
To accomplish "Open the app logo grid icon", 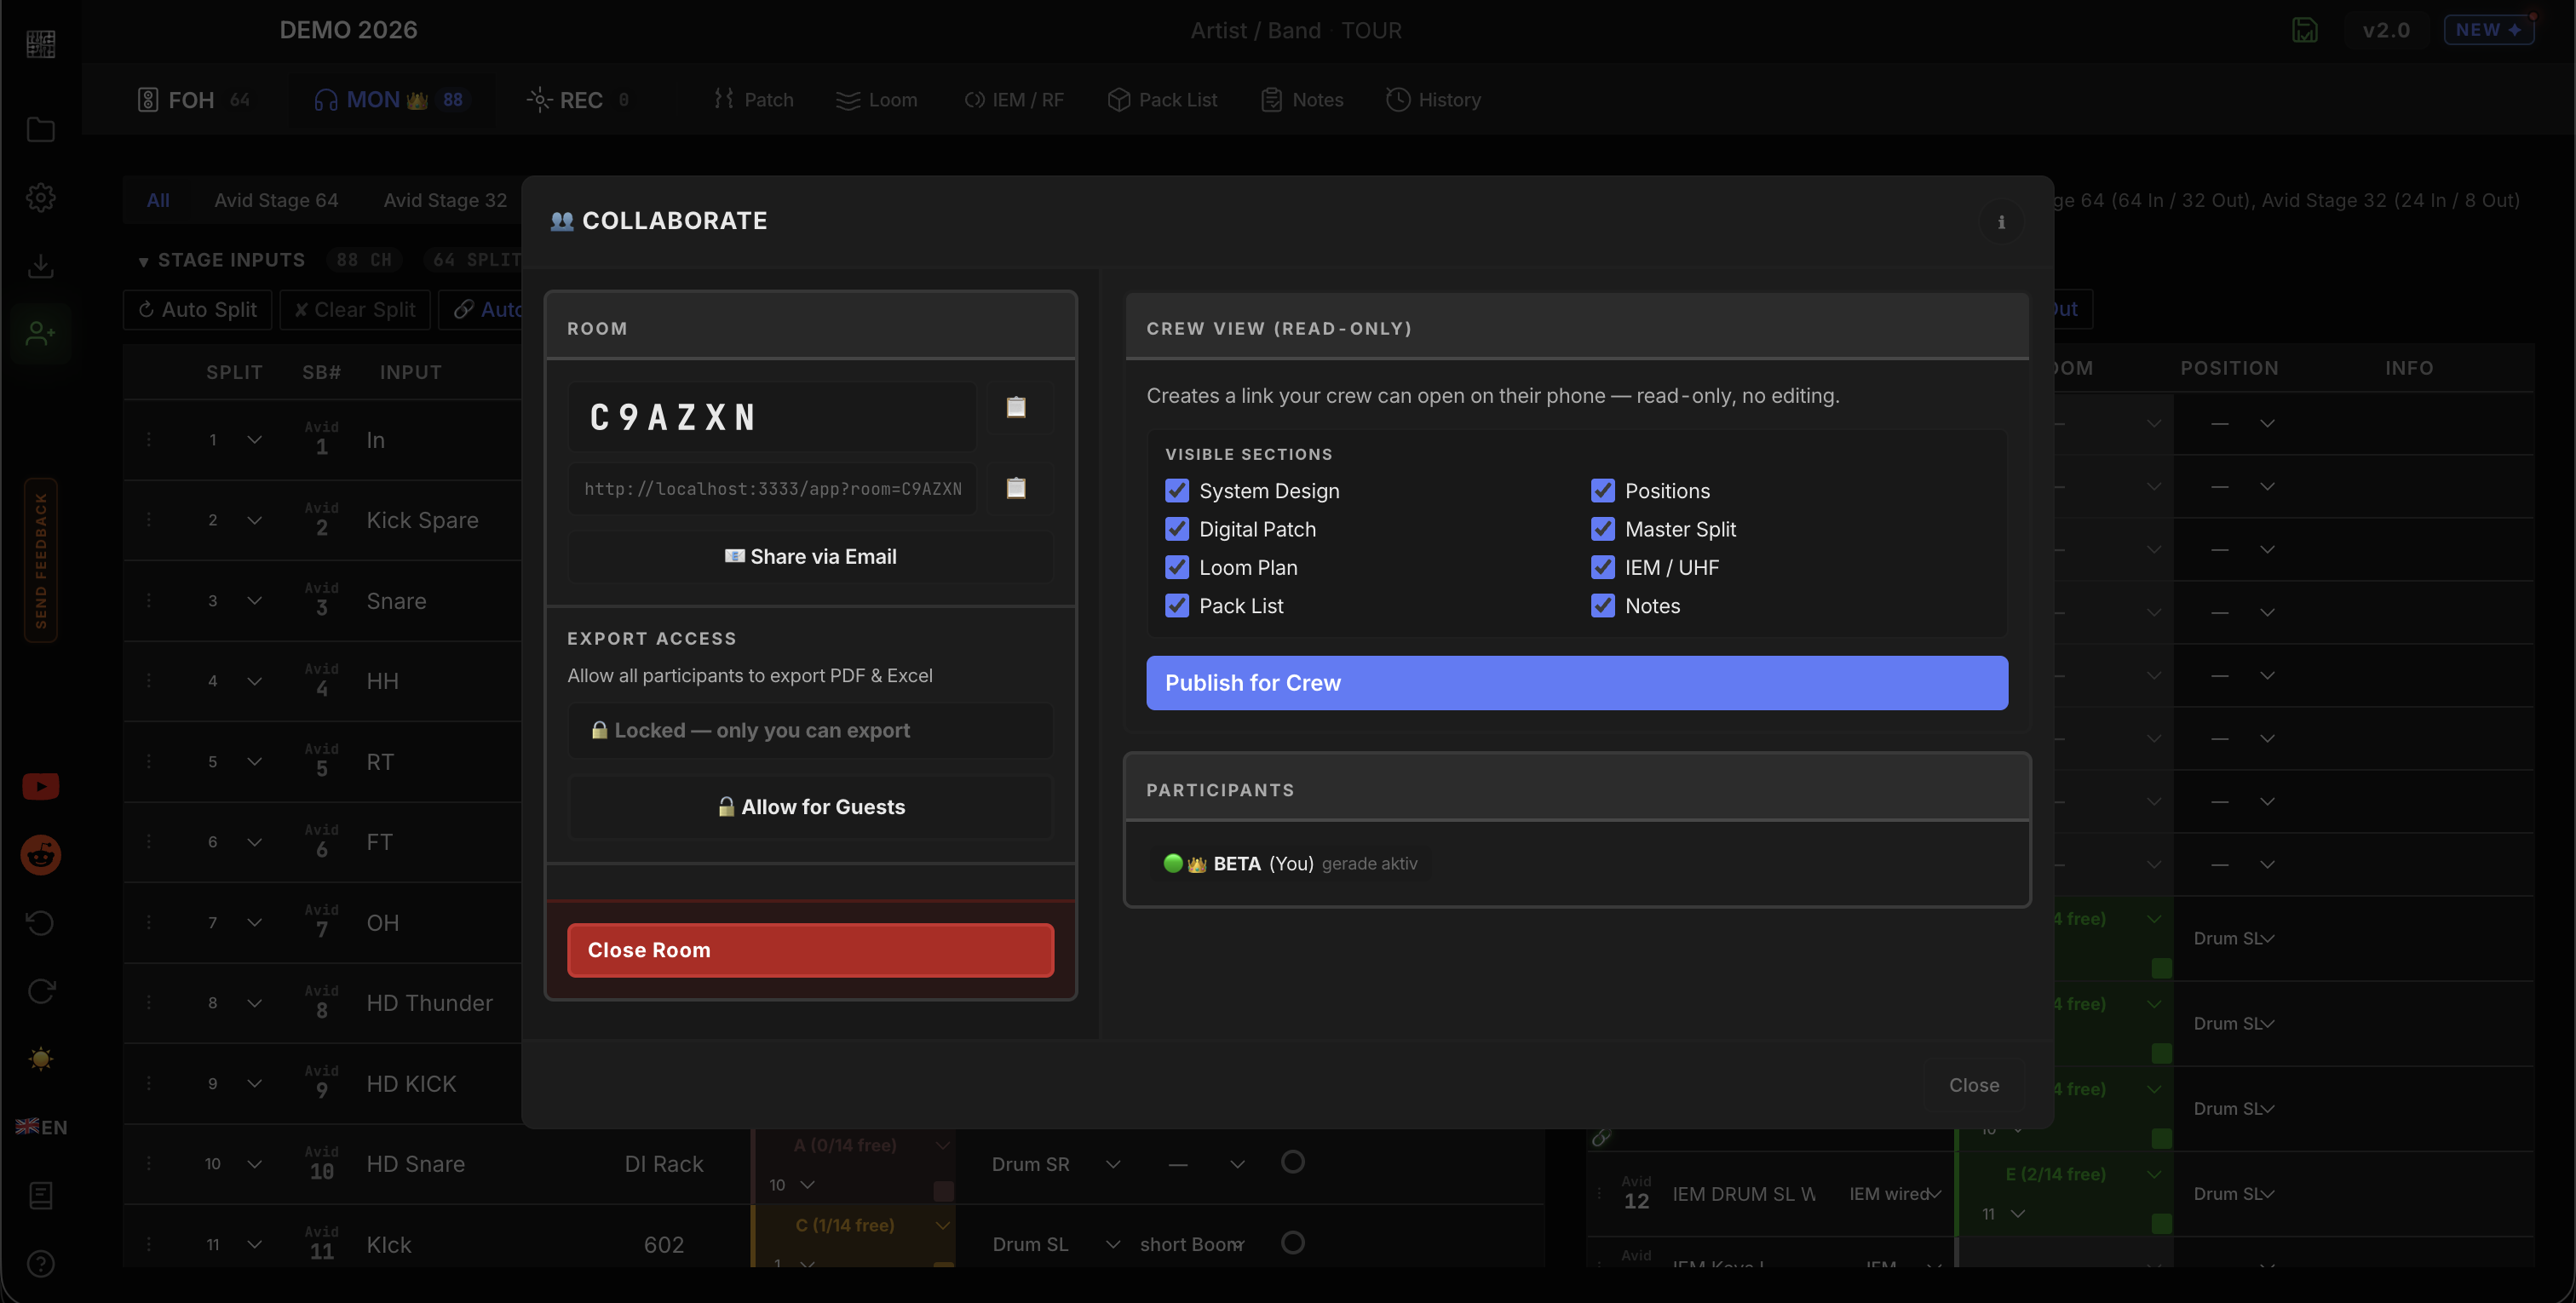I will click(40, 44).
